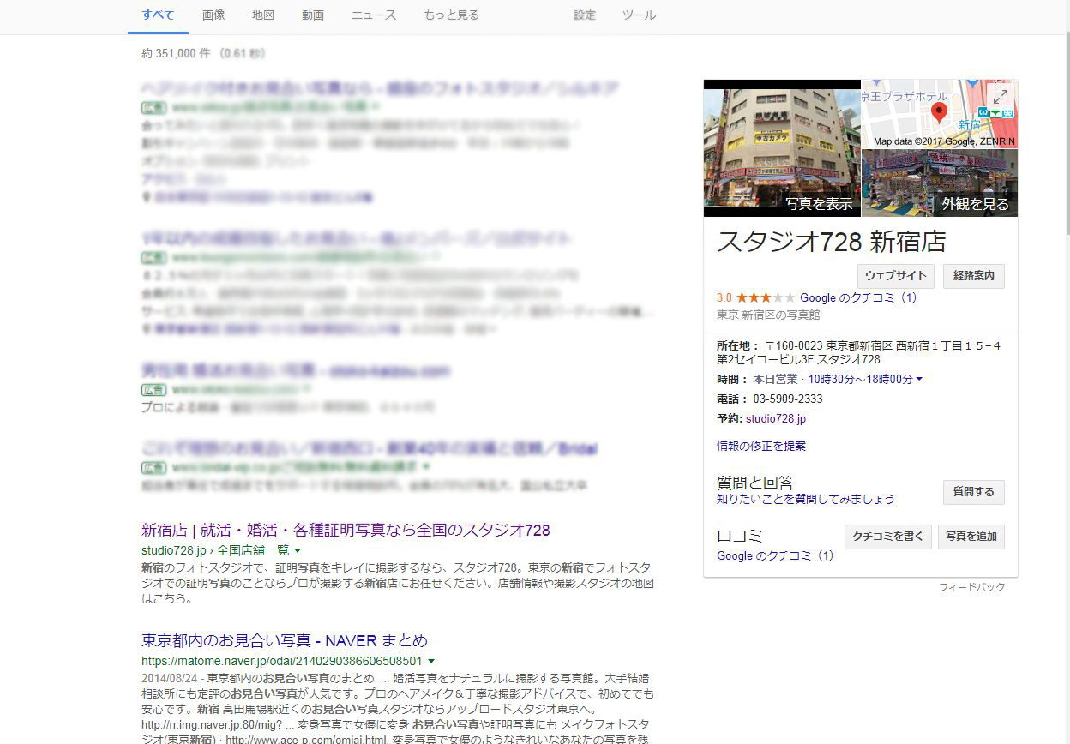The width and height of the screenshot is (1070, 744).
Task: Click the 質問する button
Action: coord(973,492)
